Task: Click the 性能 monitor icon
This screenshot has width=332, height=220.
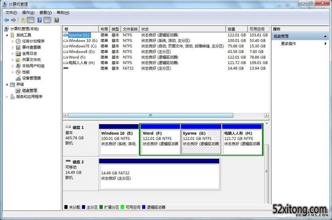Action: pyautogui.click(x=18, y=72)
